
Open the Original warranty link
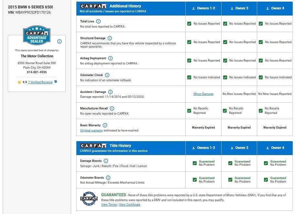point(92,130)
